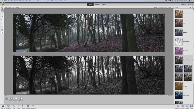Toggle the Photo Bin
Image resolution: width=194 pixels, height=109 pixels.
tap(3, 106)
